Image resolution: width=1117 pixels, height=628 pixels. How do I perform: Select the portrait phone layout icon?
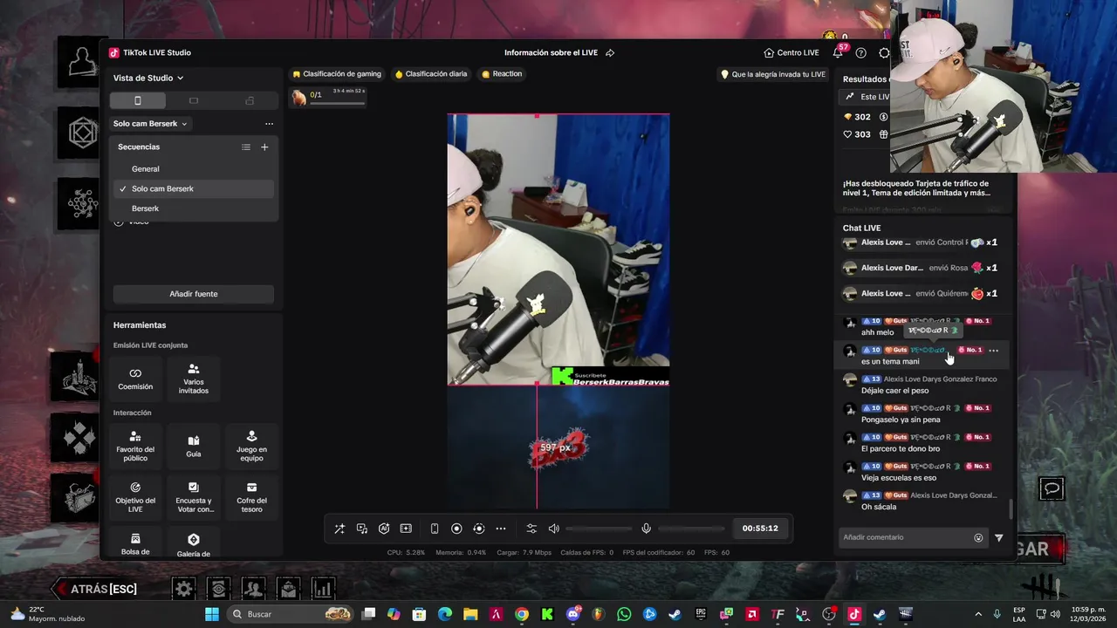pos(137,100)
